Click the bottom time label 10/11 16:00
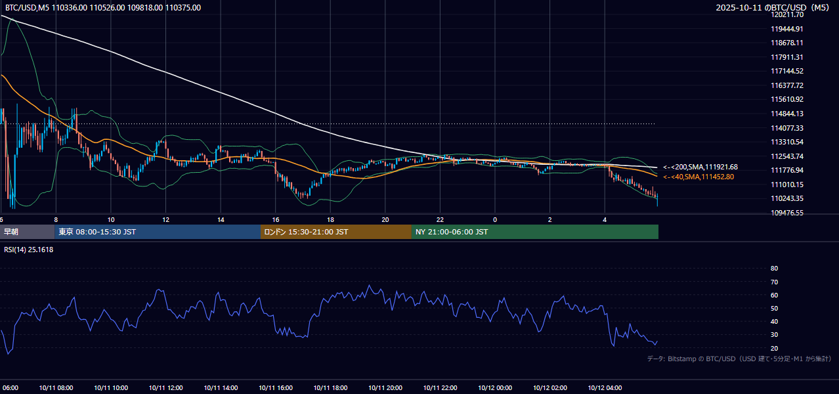 (x=275, y=388)
